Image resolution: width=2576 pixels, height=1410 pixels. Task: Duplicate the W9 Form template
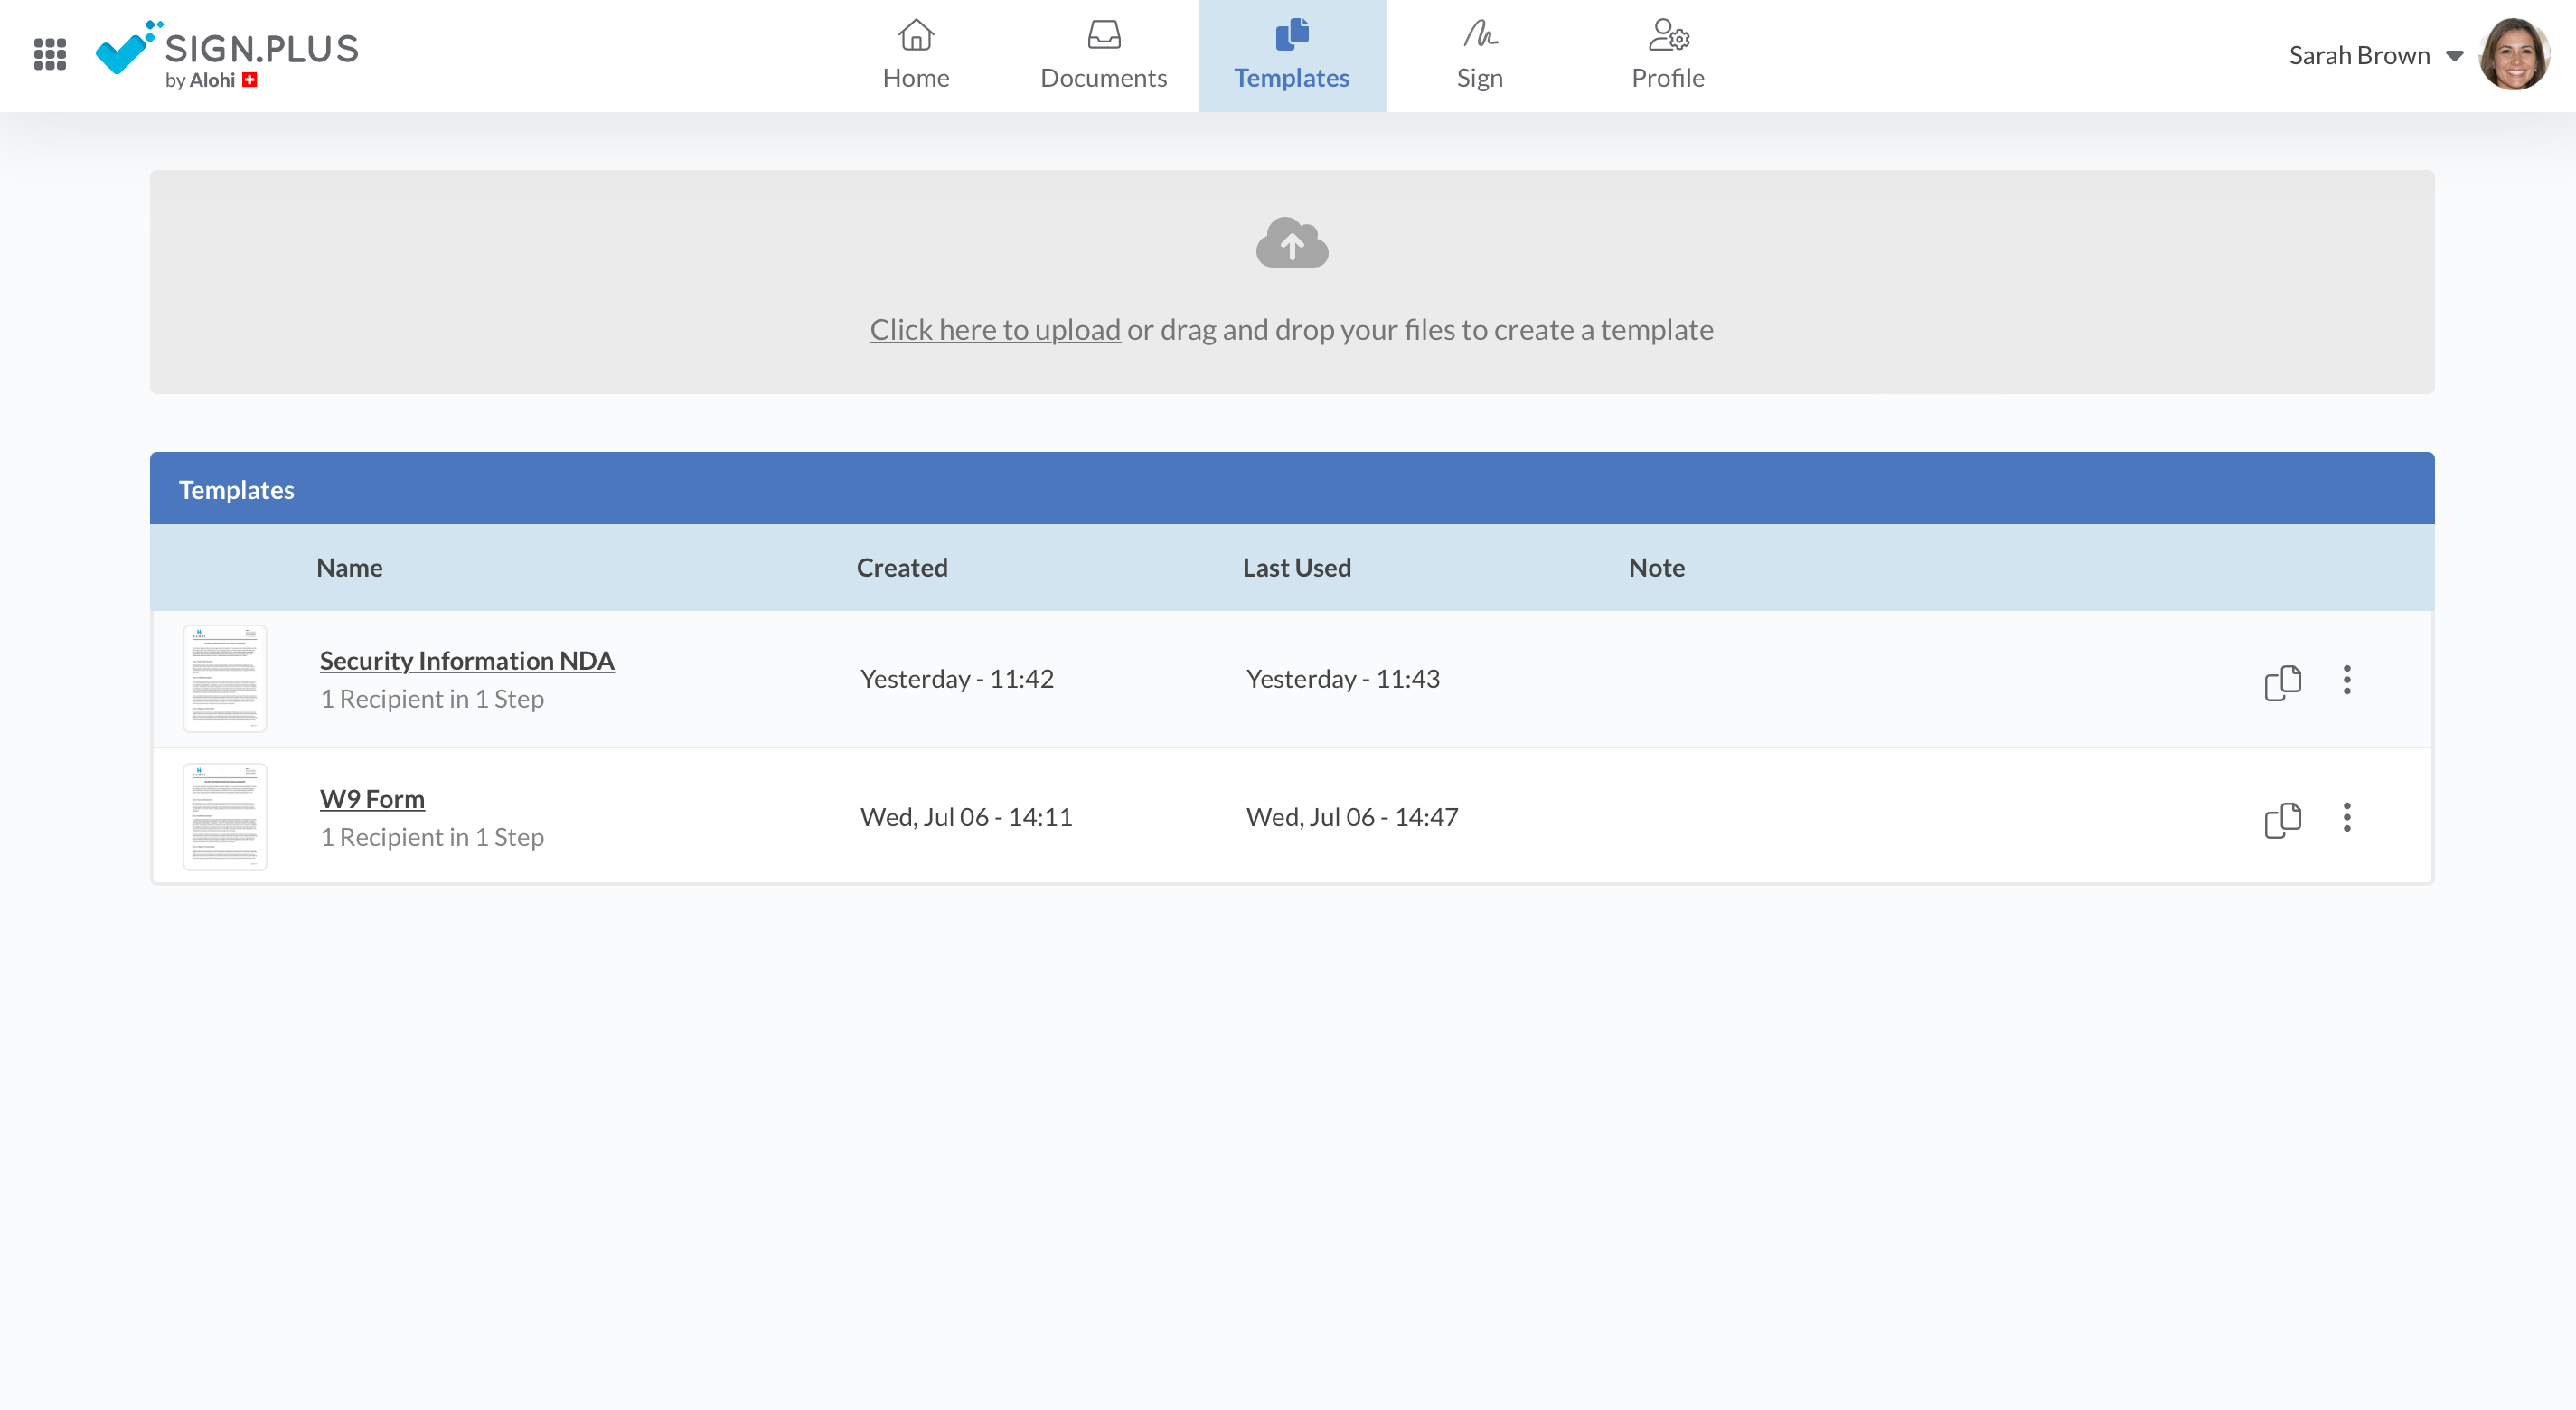tap(2282, 820)
